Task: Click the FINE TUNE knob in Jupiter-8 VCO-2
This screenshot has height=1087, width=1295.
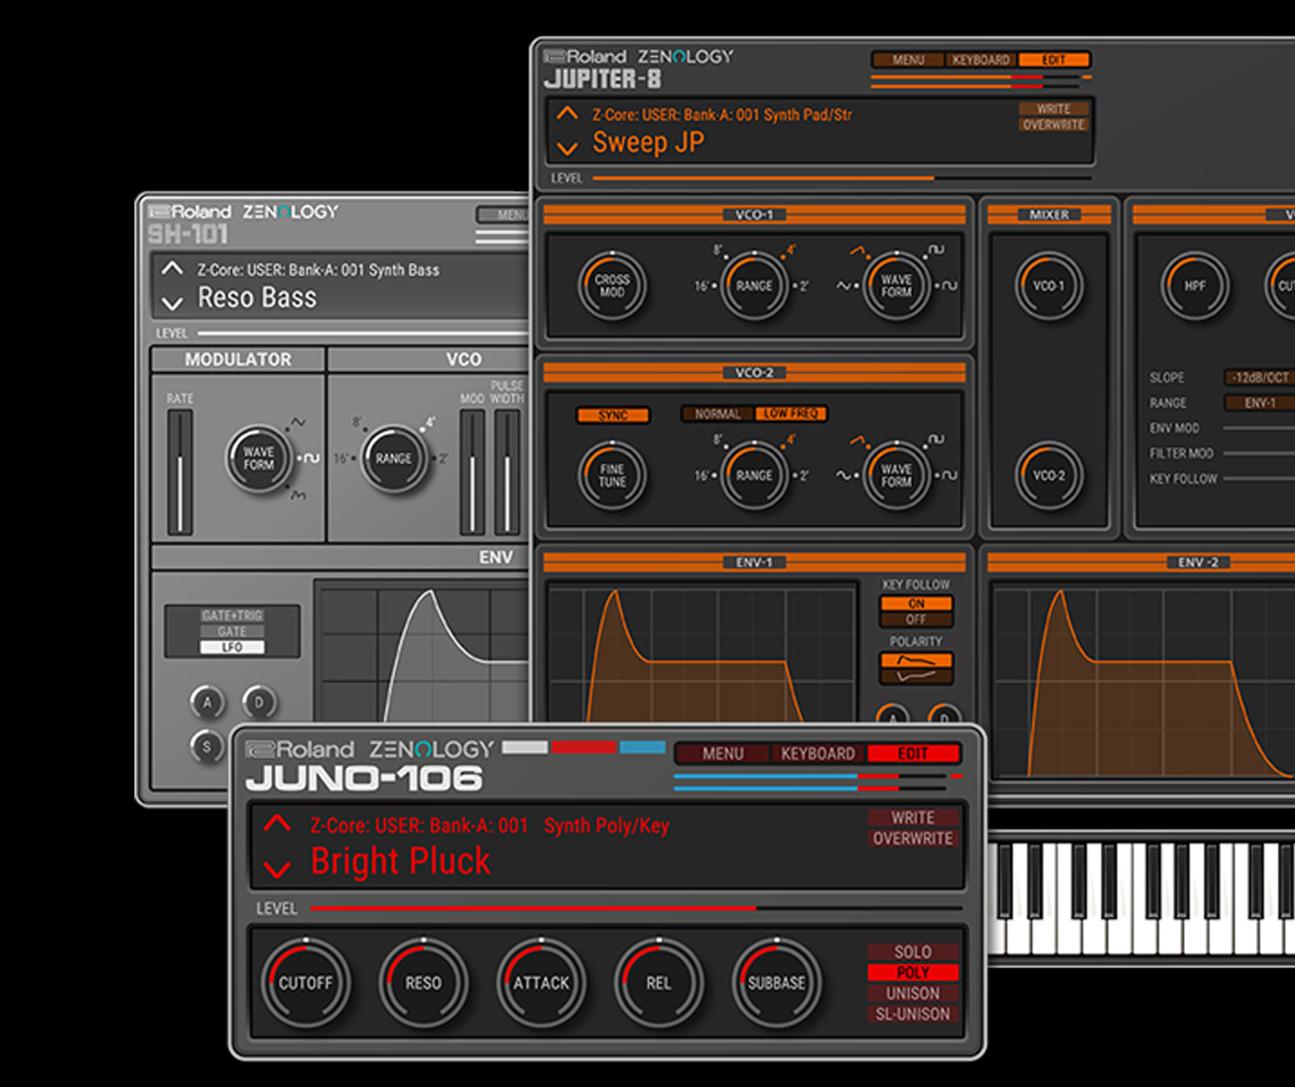Action: pos(612,475)
